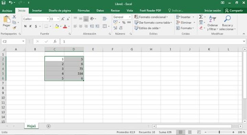Image resolution: width=247 pixels, height=135 pixels.
Task: Click the Wrap Text icon
Action: (x=105, y=19)
